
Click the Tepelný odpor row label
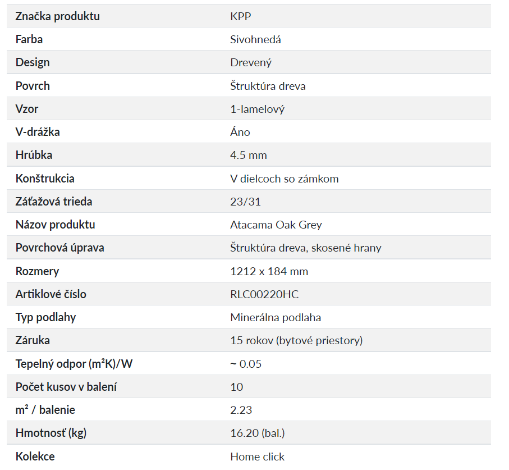pyautogui.click(x=74, y=364)
